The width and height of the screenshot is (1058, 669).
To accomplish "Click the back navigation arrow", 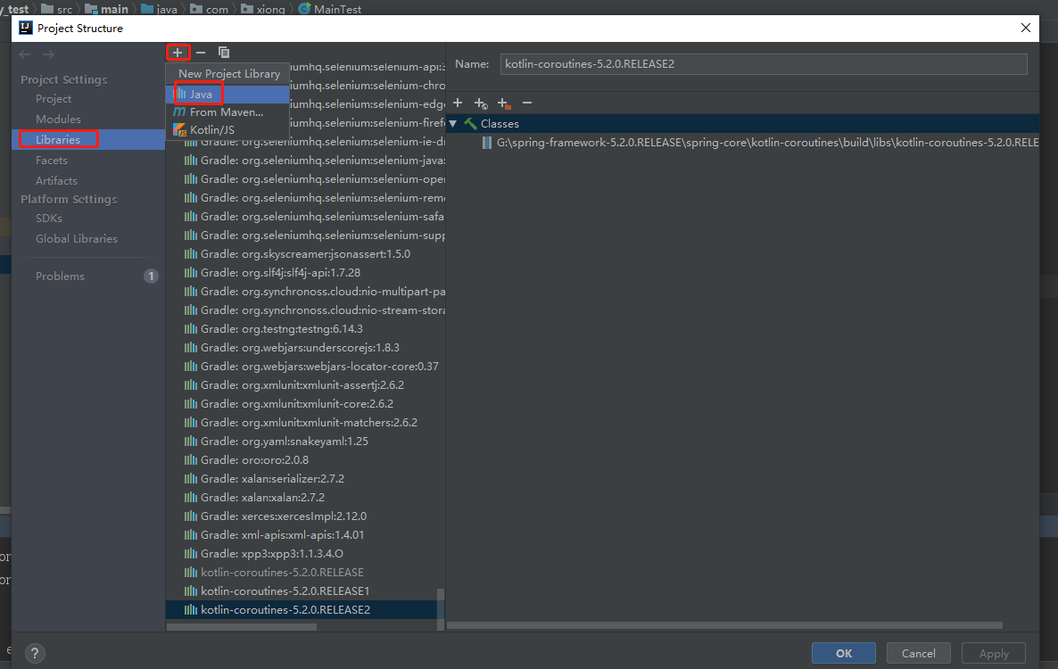I will click(x=25, y=54).
